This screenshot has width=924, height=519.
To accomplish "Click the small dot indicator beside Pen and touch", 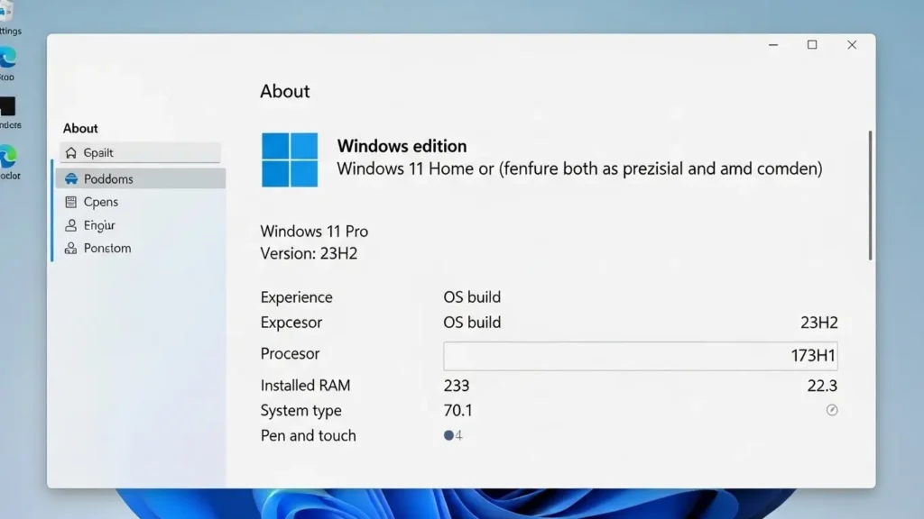I will 450,435.
